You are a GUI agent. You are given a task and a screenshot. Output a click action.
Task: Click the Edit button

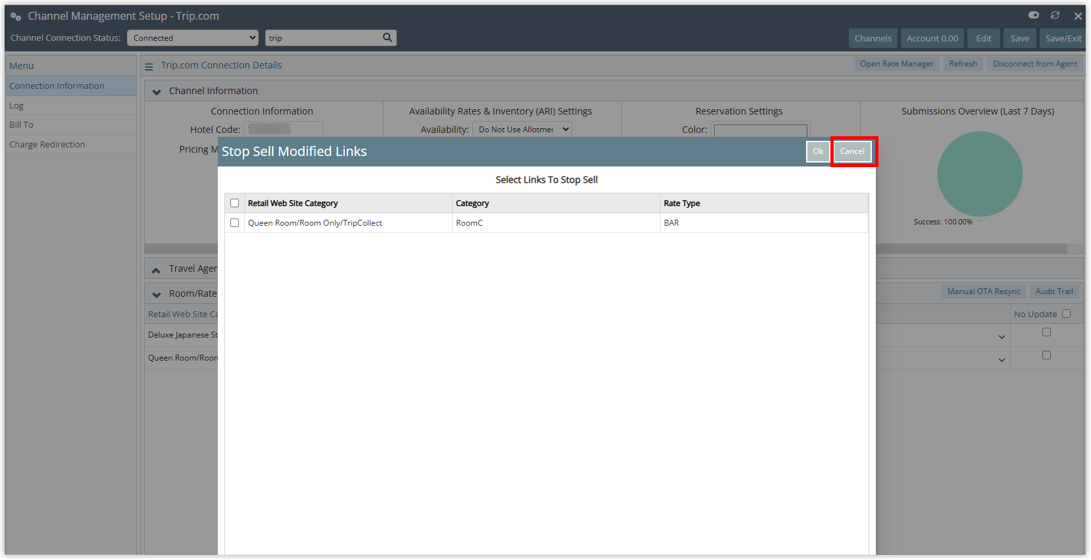pyautogui.click(x=983, y=38)
